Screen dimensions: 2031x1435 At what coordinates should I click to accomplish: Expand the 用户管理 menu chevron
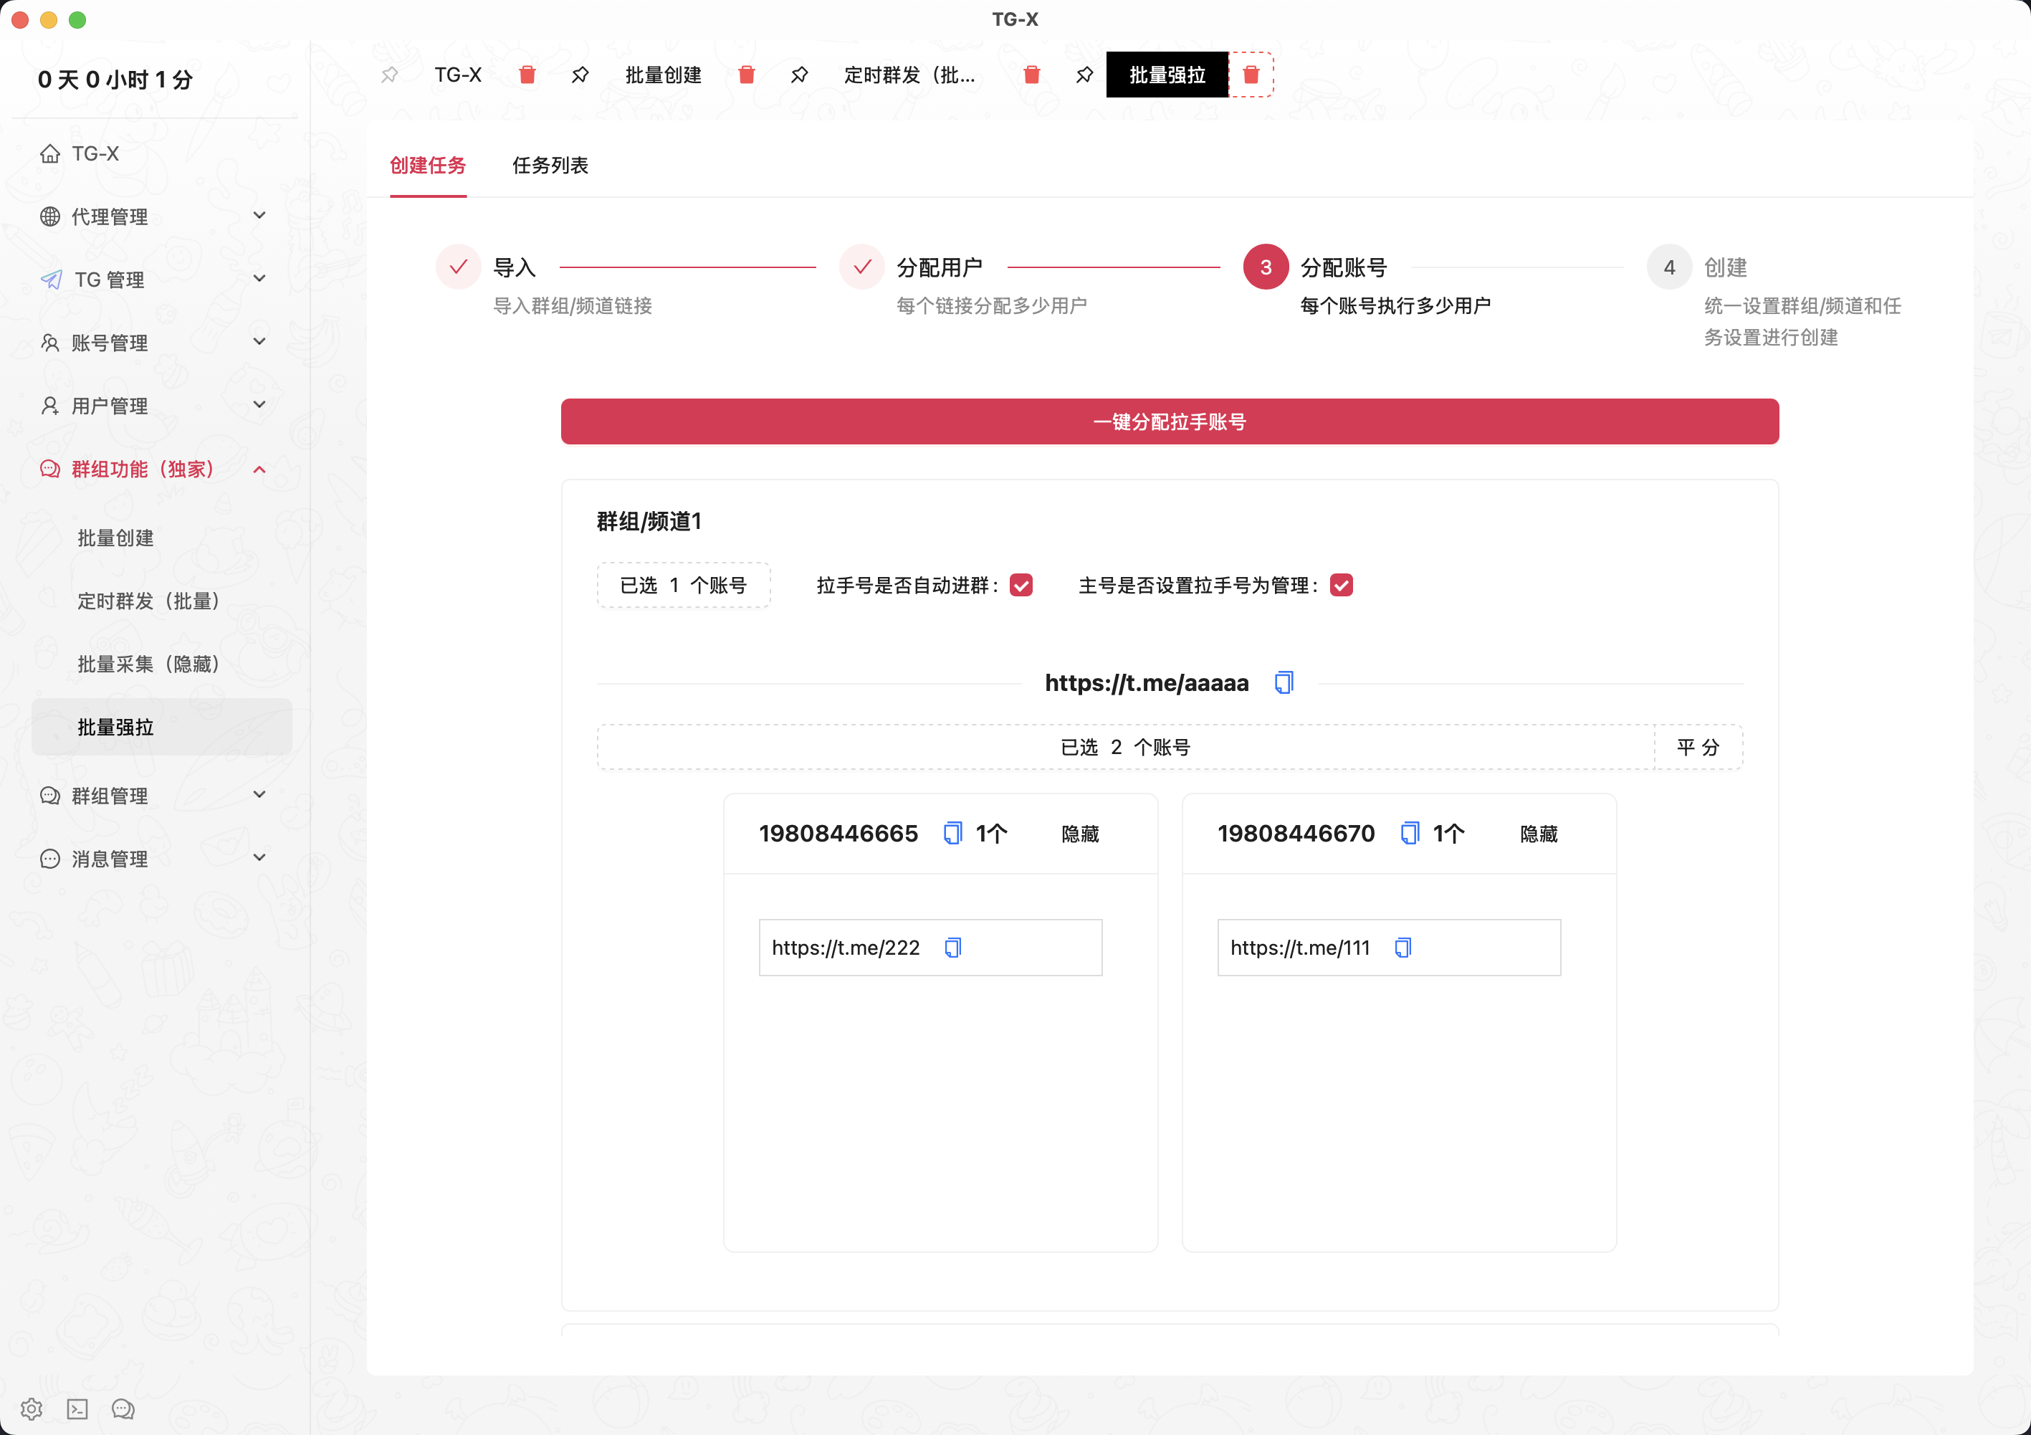coord(259,405)
